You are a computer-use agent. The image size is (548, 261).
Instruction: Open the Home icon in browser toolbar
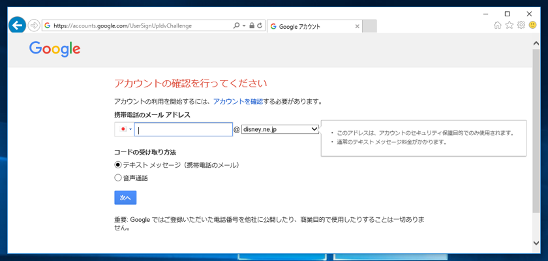click(498, 25)
